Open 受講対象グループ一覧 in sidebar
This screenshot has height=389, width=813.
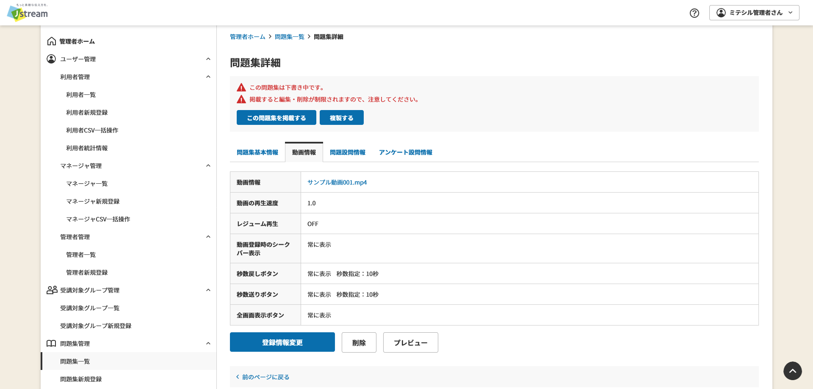click(90, 308)
